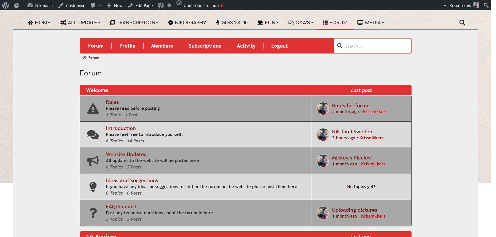
Task: Click the FAQ/Support question mark icon
Action: 93,213
